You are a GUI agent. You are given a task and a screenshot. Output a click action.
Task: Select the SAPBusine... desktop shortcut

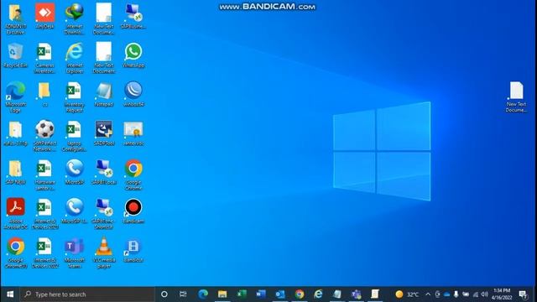(133, 17)
